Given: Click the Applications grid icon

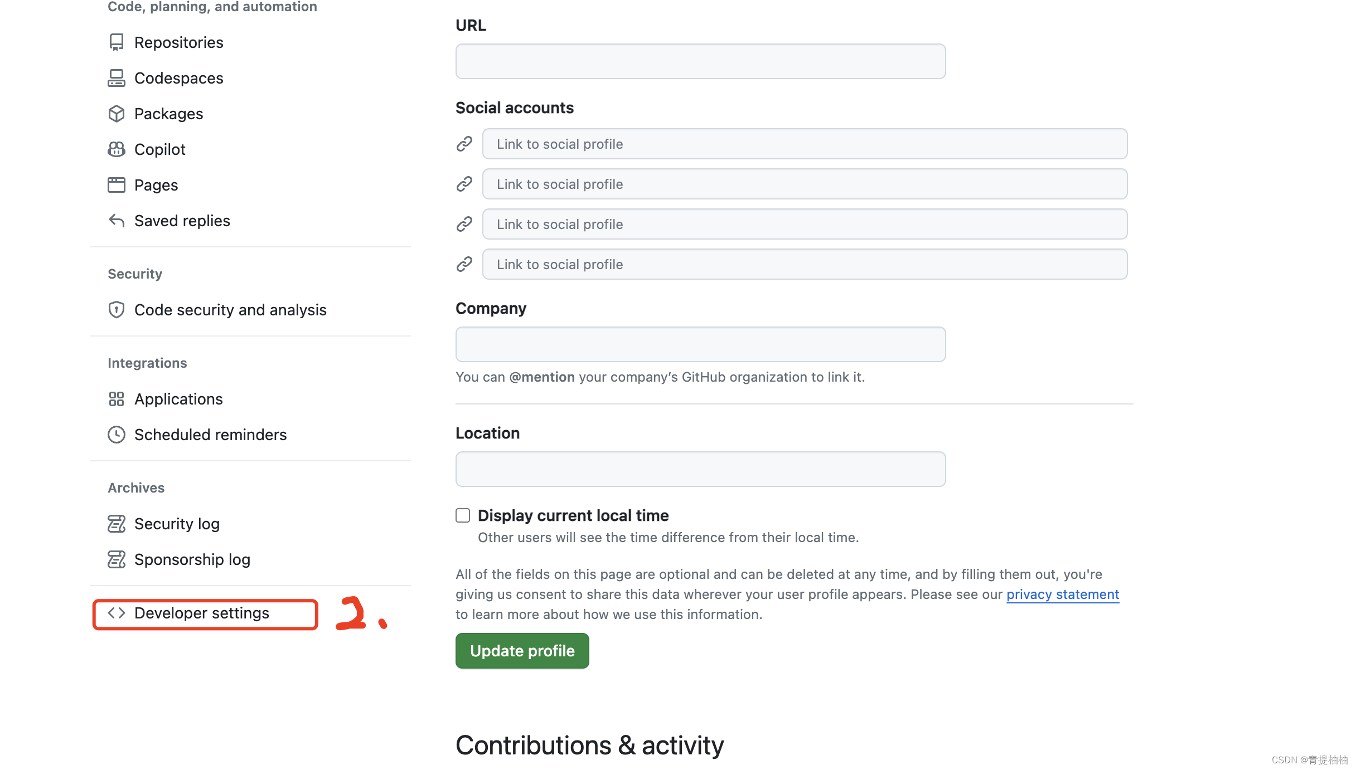Looking at the screenshot, I should (x=116, y=399).
